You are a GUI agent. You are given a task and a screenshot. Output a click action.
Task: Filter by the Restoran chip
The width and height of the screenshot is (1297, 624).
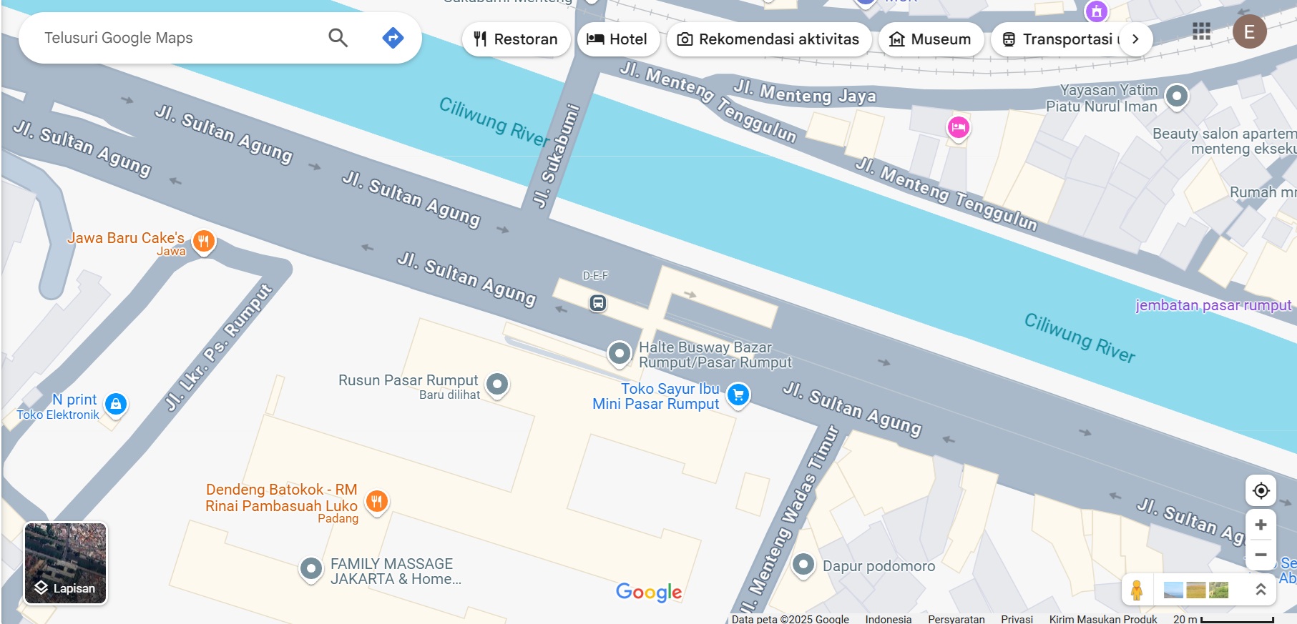[516, 39]
